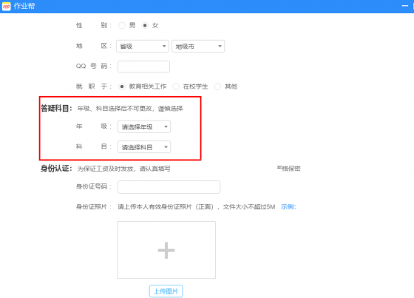Click the 身份证号码 input field
Image resolution: width=414 pixels, height=298 pixels.
[169, 187]
